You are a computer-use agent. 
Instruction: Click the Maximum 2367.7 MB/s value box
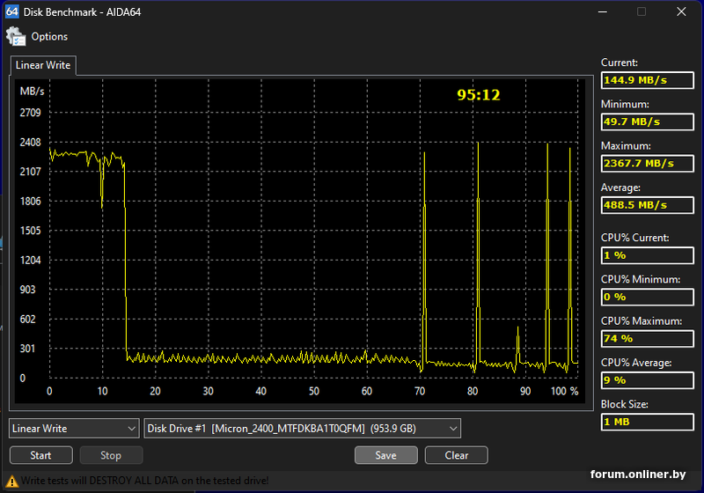(x=647, y=164)
